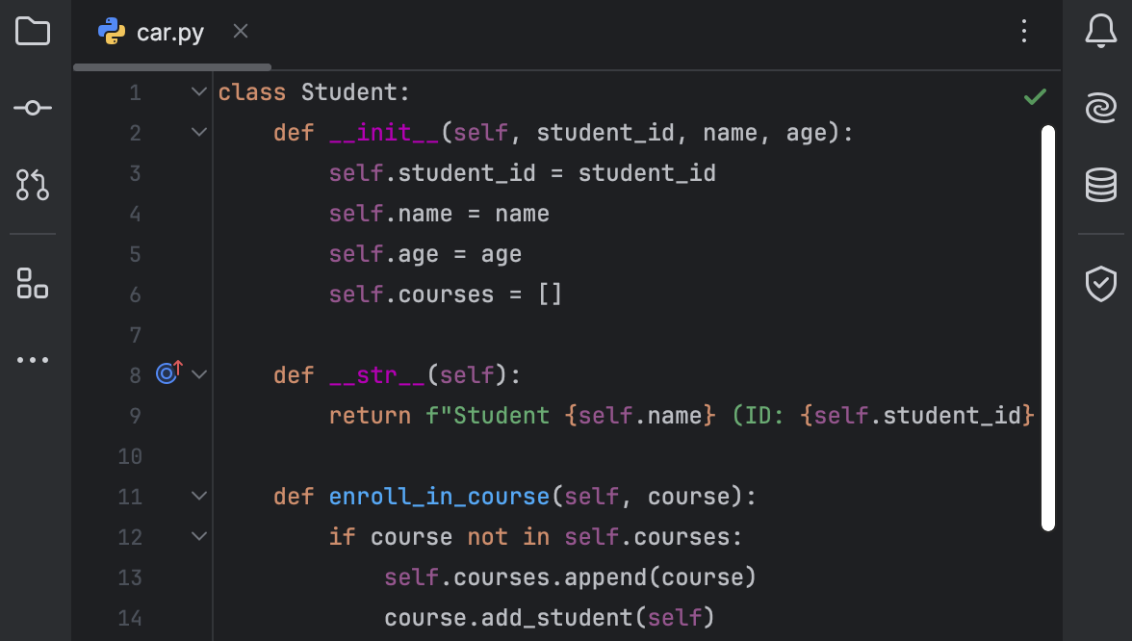Open the Pull Requests tool window

click(34, 186)
